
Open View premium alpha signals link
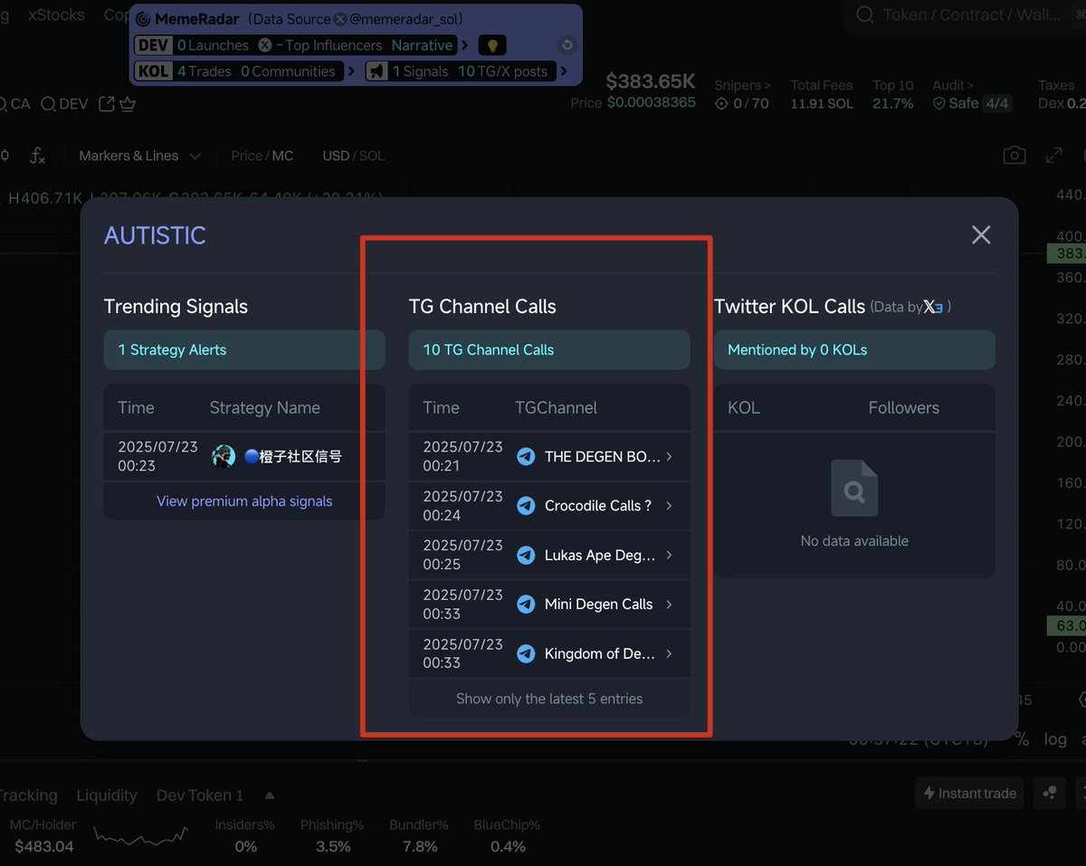click(x=244, y=501)
